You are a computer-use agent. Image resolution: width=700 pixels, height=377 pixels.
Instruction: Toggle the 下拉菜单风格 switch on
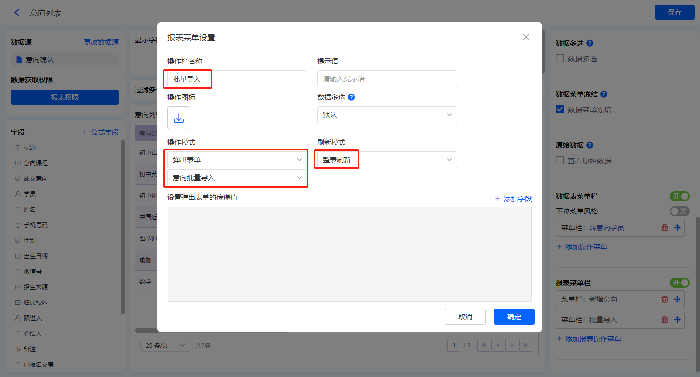(679, 211)
